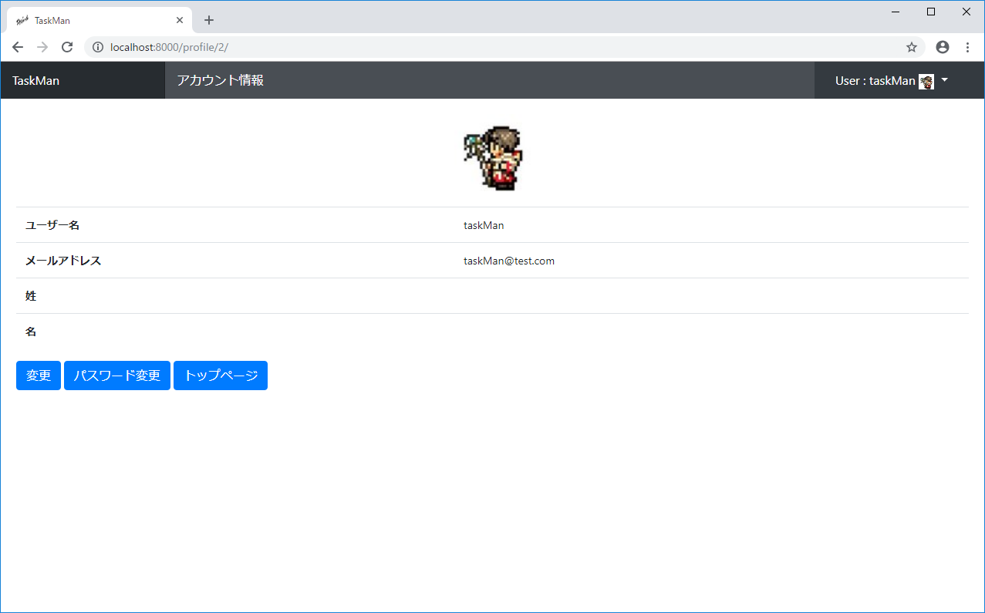
Task: Open the Chrome profile account icon
Action: point(943,47)
